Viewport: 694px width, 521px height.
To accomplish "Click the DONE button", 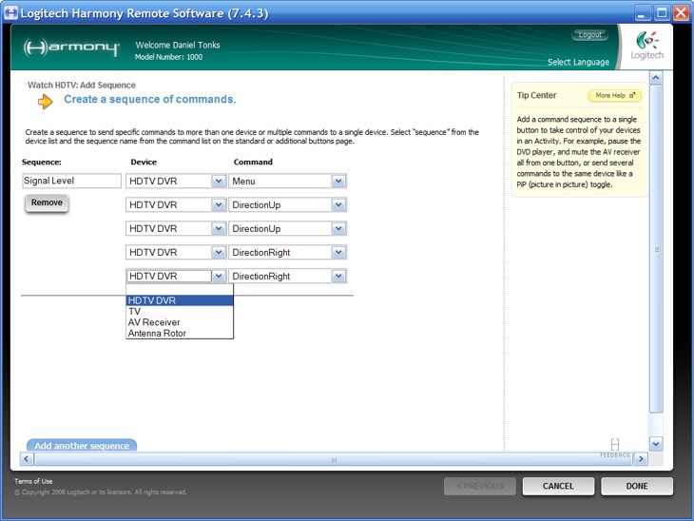I will [637, 486].
